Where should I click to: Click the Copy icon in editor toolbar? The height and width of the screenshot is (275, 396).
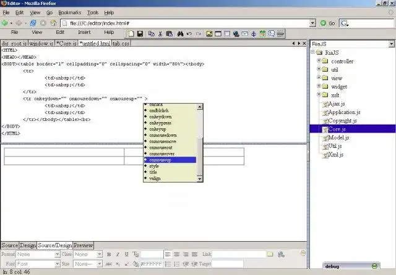click(x=151, y=33)
